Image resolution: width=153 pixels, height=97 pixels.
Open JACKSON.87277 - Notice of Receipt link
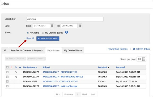[x=60, y=86]
